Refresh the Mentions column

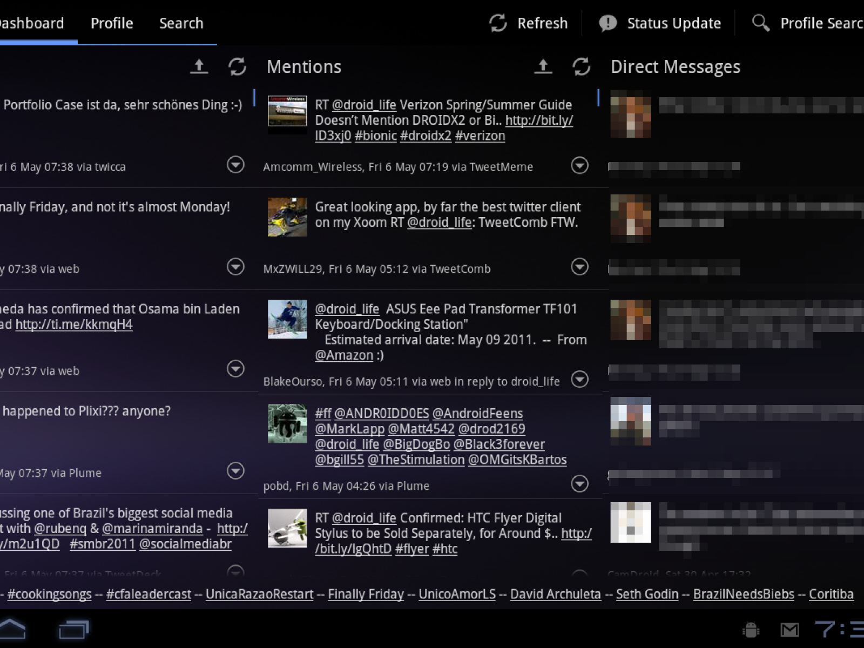coord(581,66)
